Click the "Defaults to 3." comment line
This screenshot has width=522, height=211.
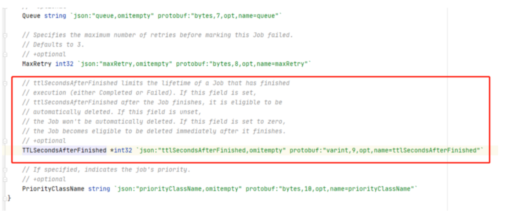point(53,45)
